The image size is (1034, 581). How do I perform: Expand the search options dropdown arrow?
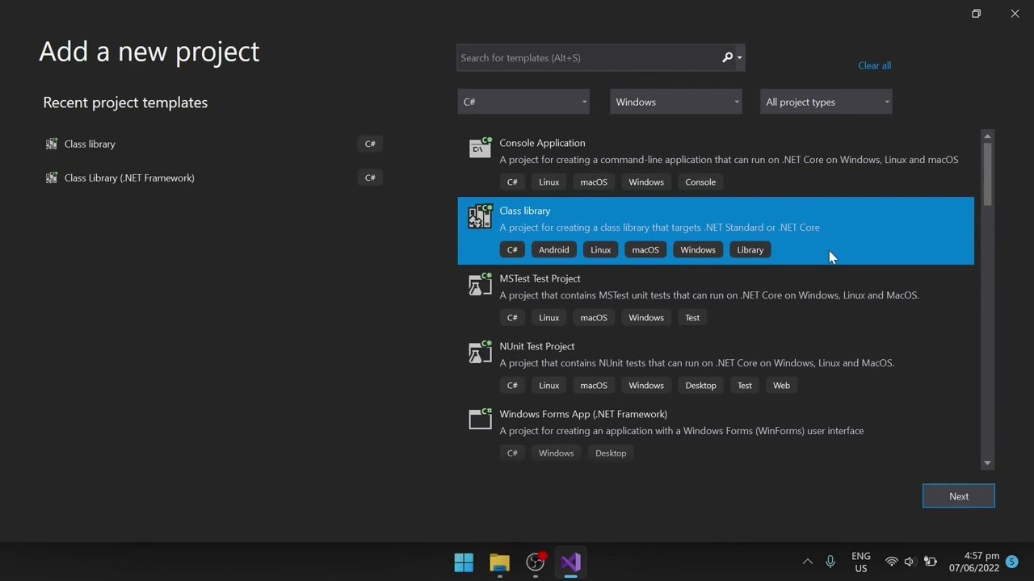(739, 57)
